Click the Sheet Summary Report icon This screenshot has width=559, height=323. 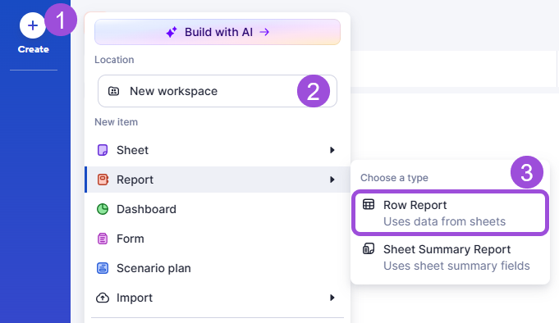click(x=369, y=248)
